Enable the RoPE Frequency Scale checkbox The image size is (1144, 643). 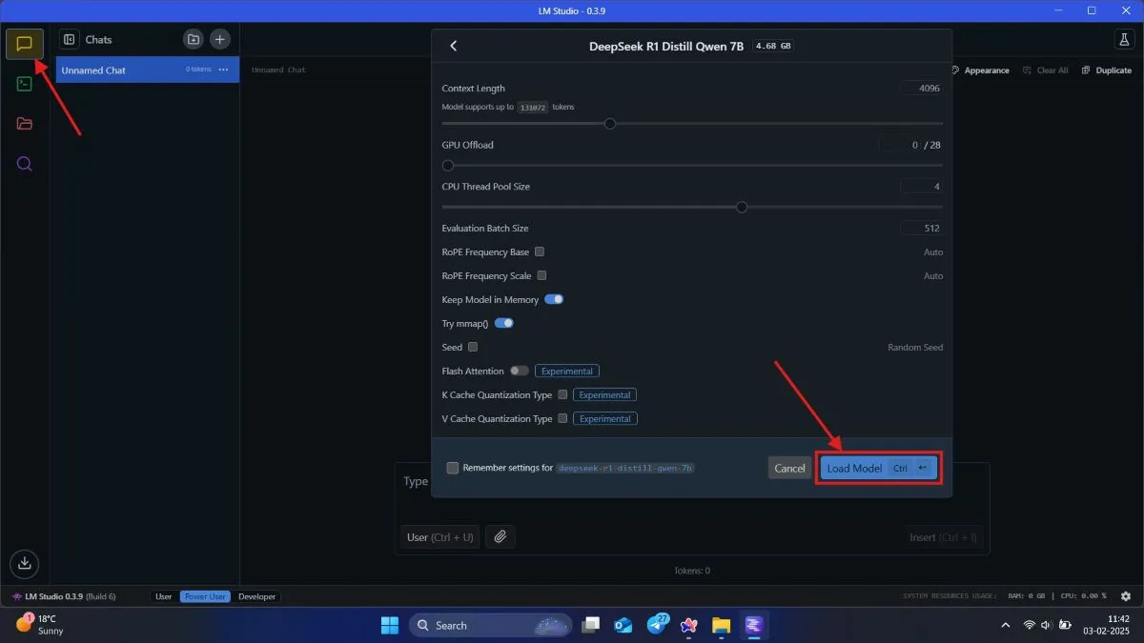[541, 275]
